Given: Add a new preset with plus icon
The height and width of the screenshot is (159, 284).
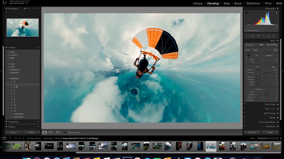Looking at the screenshot, I should coord(38,47).
